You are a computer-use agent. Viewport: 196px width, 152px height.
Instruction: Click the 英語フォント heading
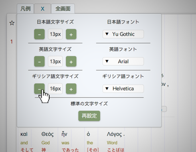123,49
